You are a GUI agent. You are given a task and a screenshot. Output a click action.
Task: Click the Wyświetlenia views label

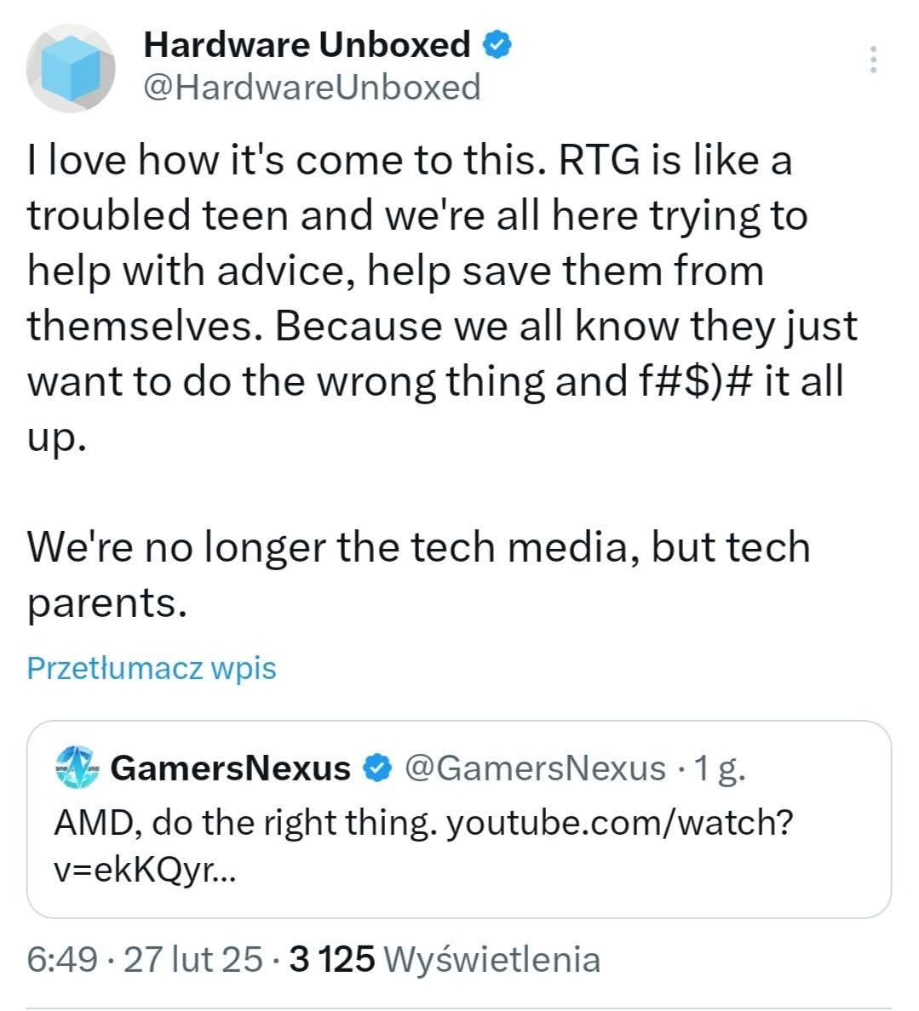click(493, 960)
